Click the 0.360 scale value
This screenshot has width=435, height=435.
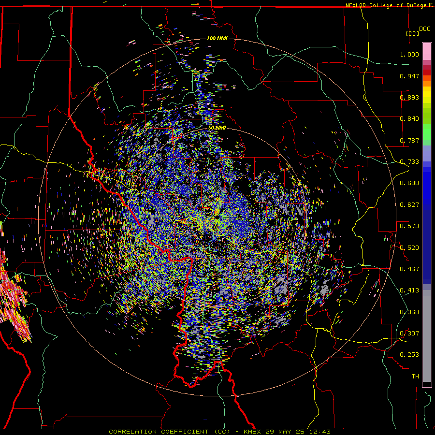coord(409,312)
